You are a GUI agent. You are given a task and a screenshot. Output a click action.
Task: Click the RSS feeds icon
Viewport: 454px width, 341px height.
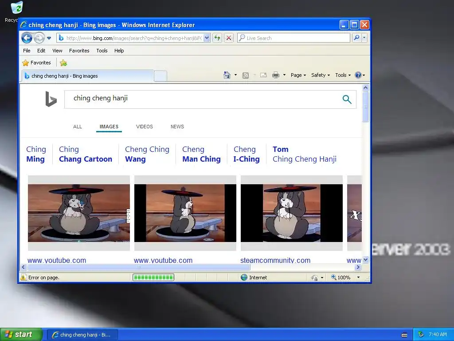246,75
